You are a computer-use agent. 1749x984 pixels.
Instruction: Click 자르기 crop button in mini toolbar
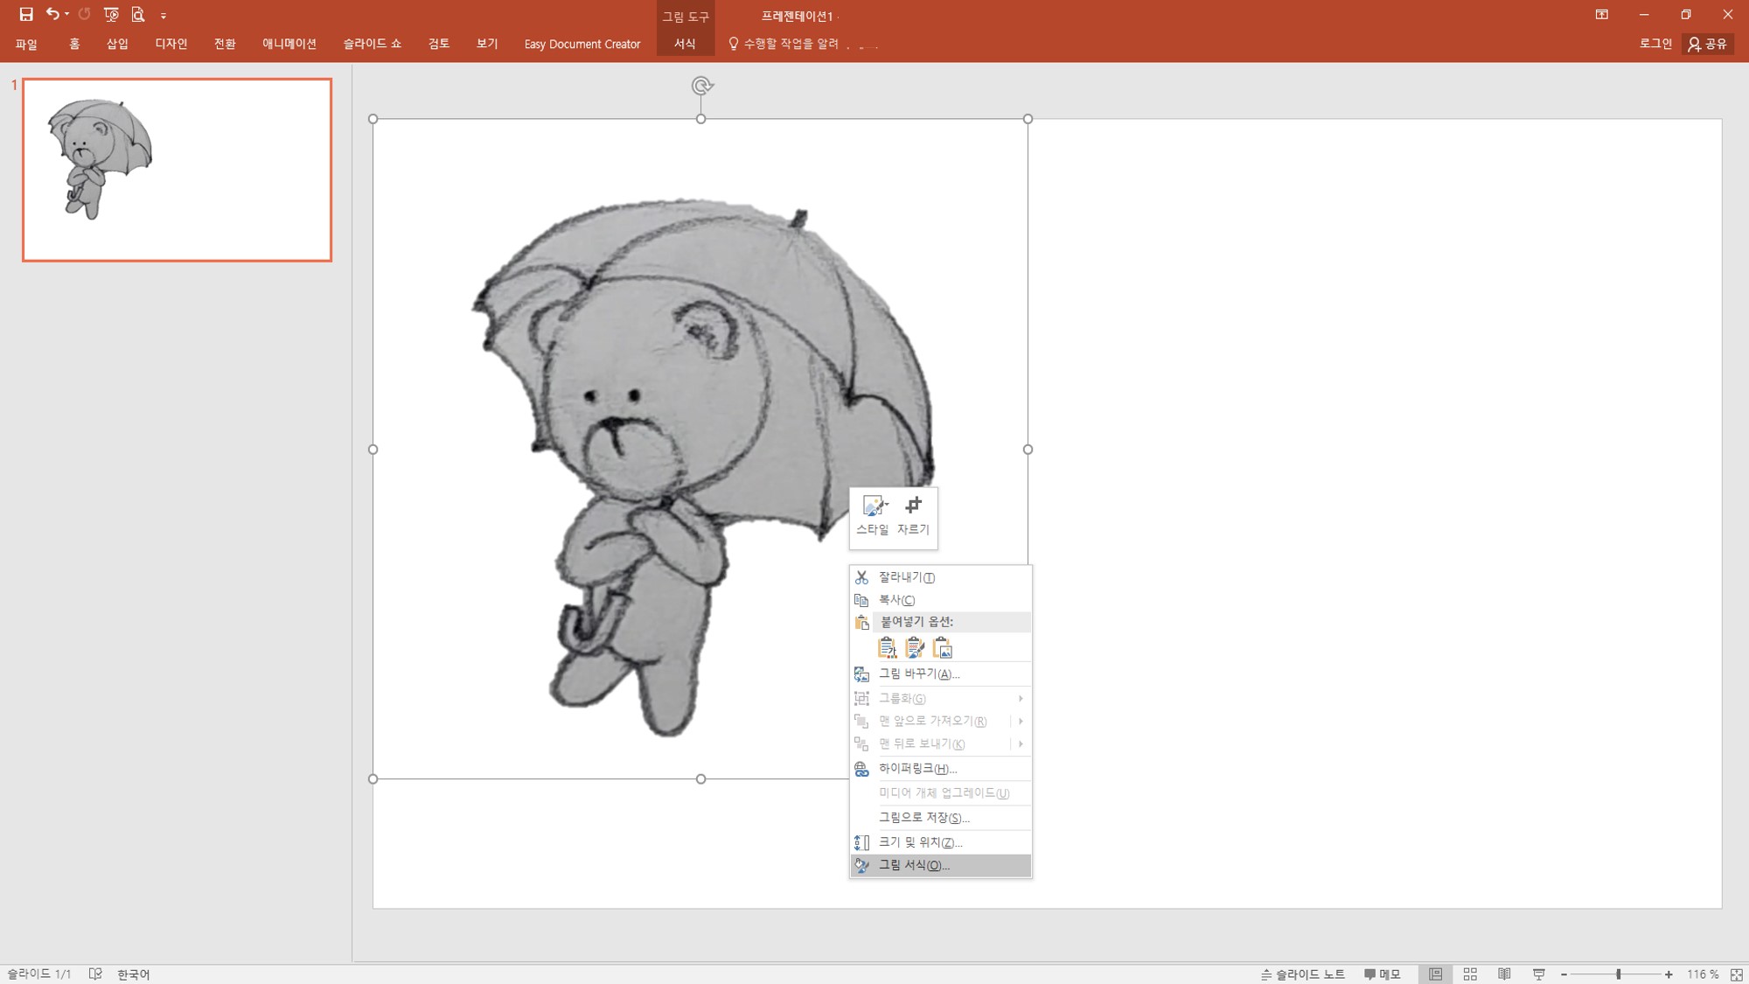pos(913,516)
